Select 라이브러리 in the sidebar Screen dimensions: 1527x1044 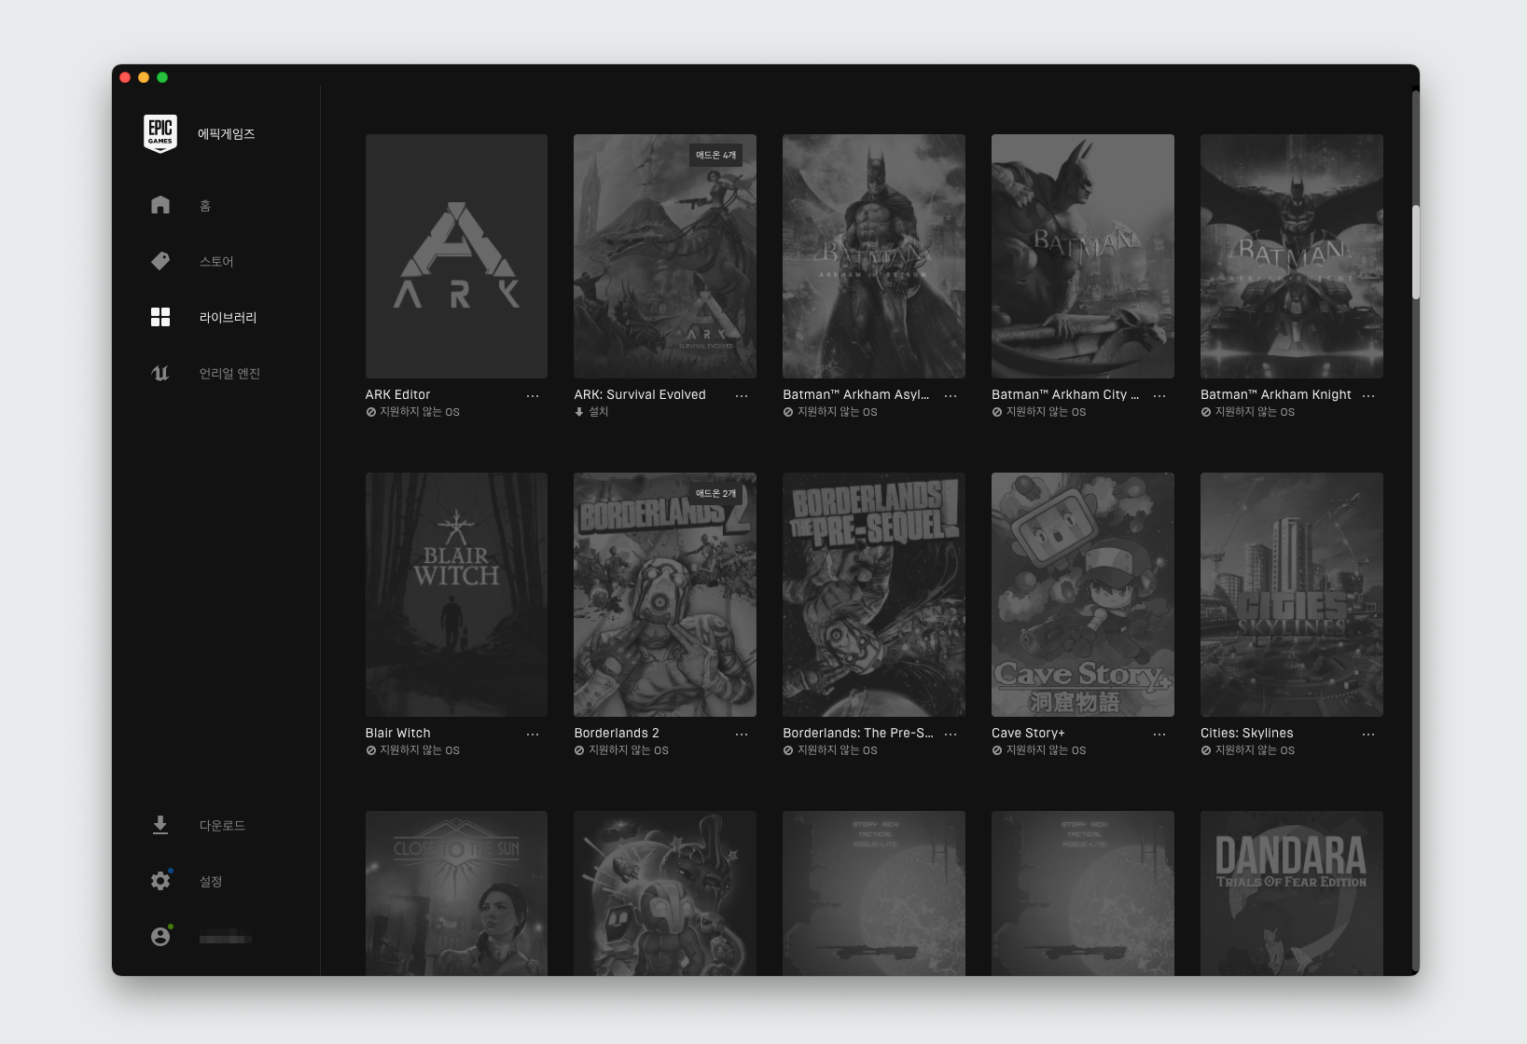pyautogui.click(x=228, y=317)
